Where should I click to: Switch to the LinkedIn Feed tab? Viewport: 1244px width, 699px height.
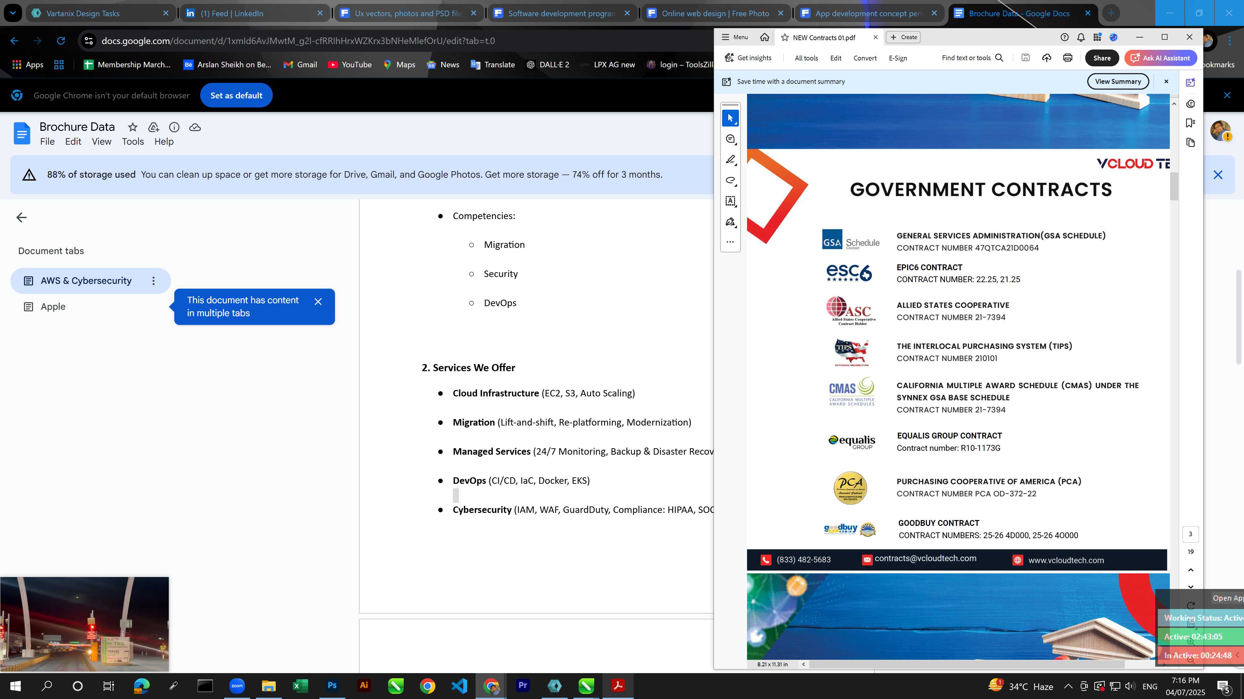coord(255,13)
